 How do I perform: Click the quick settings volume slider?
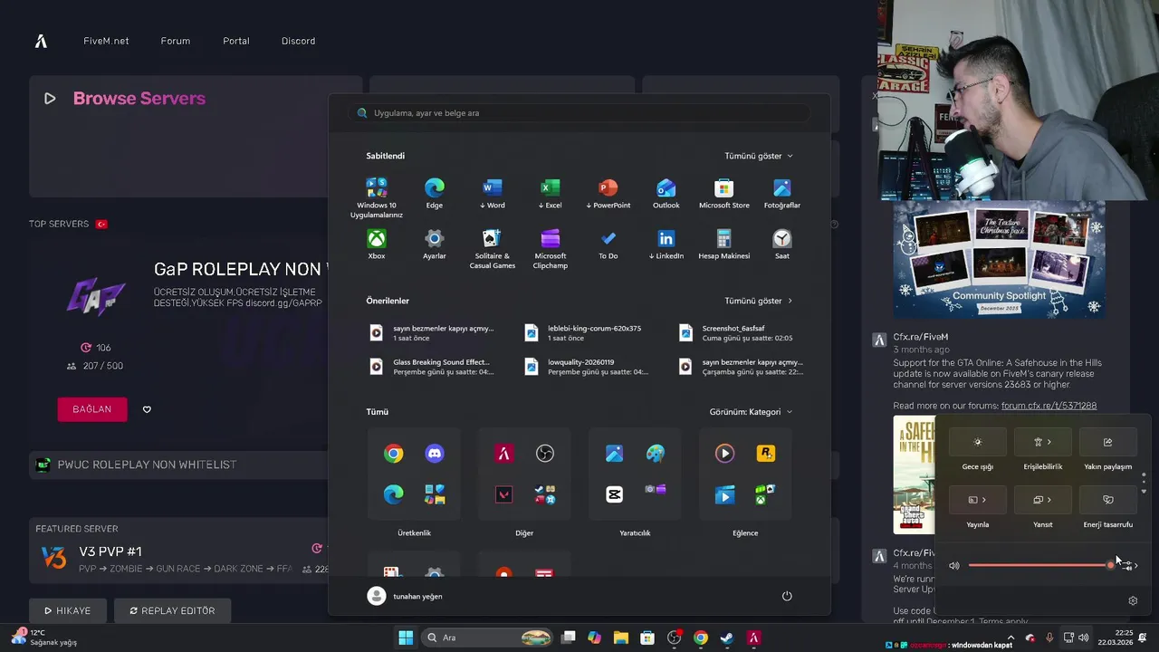(1040, 566)
